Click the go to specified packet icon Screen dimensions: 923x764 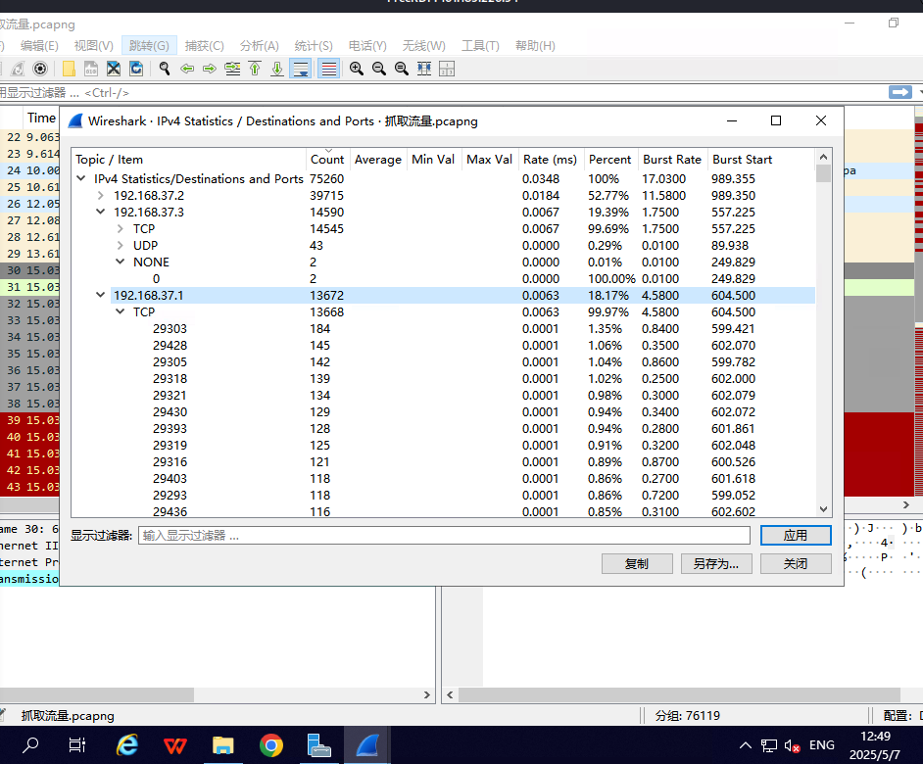click(232, 69)
